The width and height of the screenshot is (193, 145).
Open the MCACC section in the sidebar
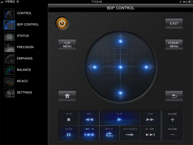click(24, 81)
